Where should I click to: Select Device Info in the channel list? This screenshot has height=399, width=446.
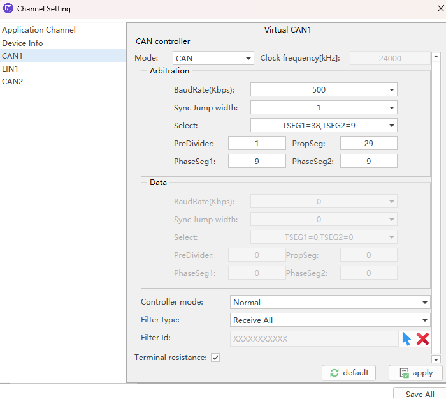(x=23, y=43)
